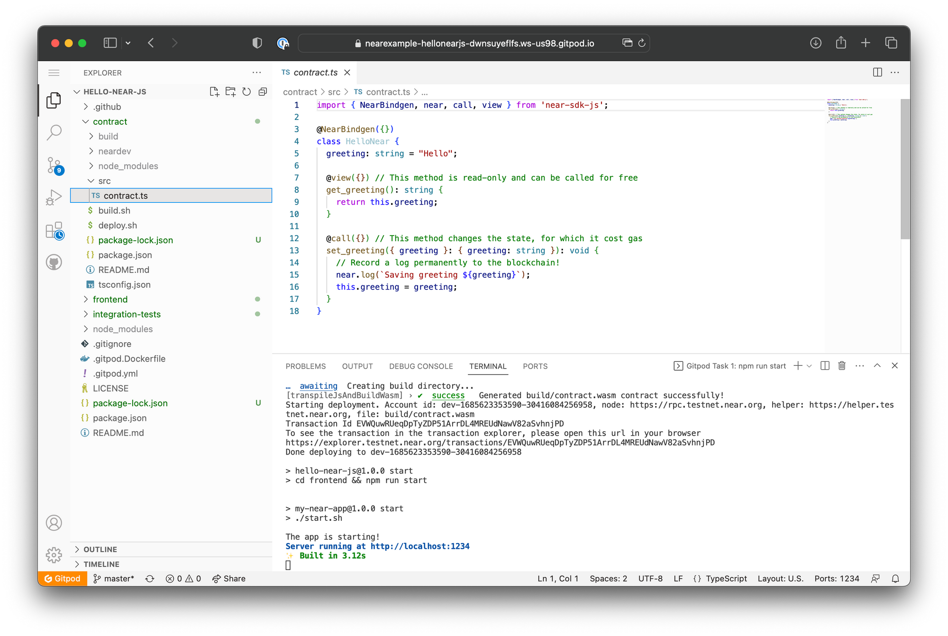Add a new terminal with plus icon

[x=798, y=365]
